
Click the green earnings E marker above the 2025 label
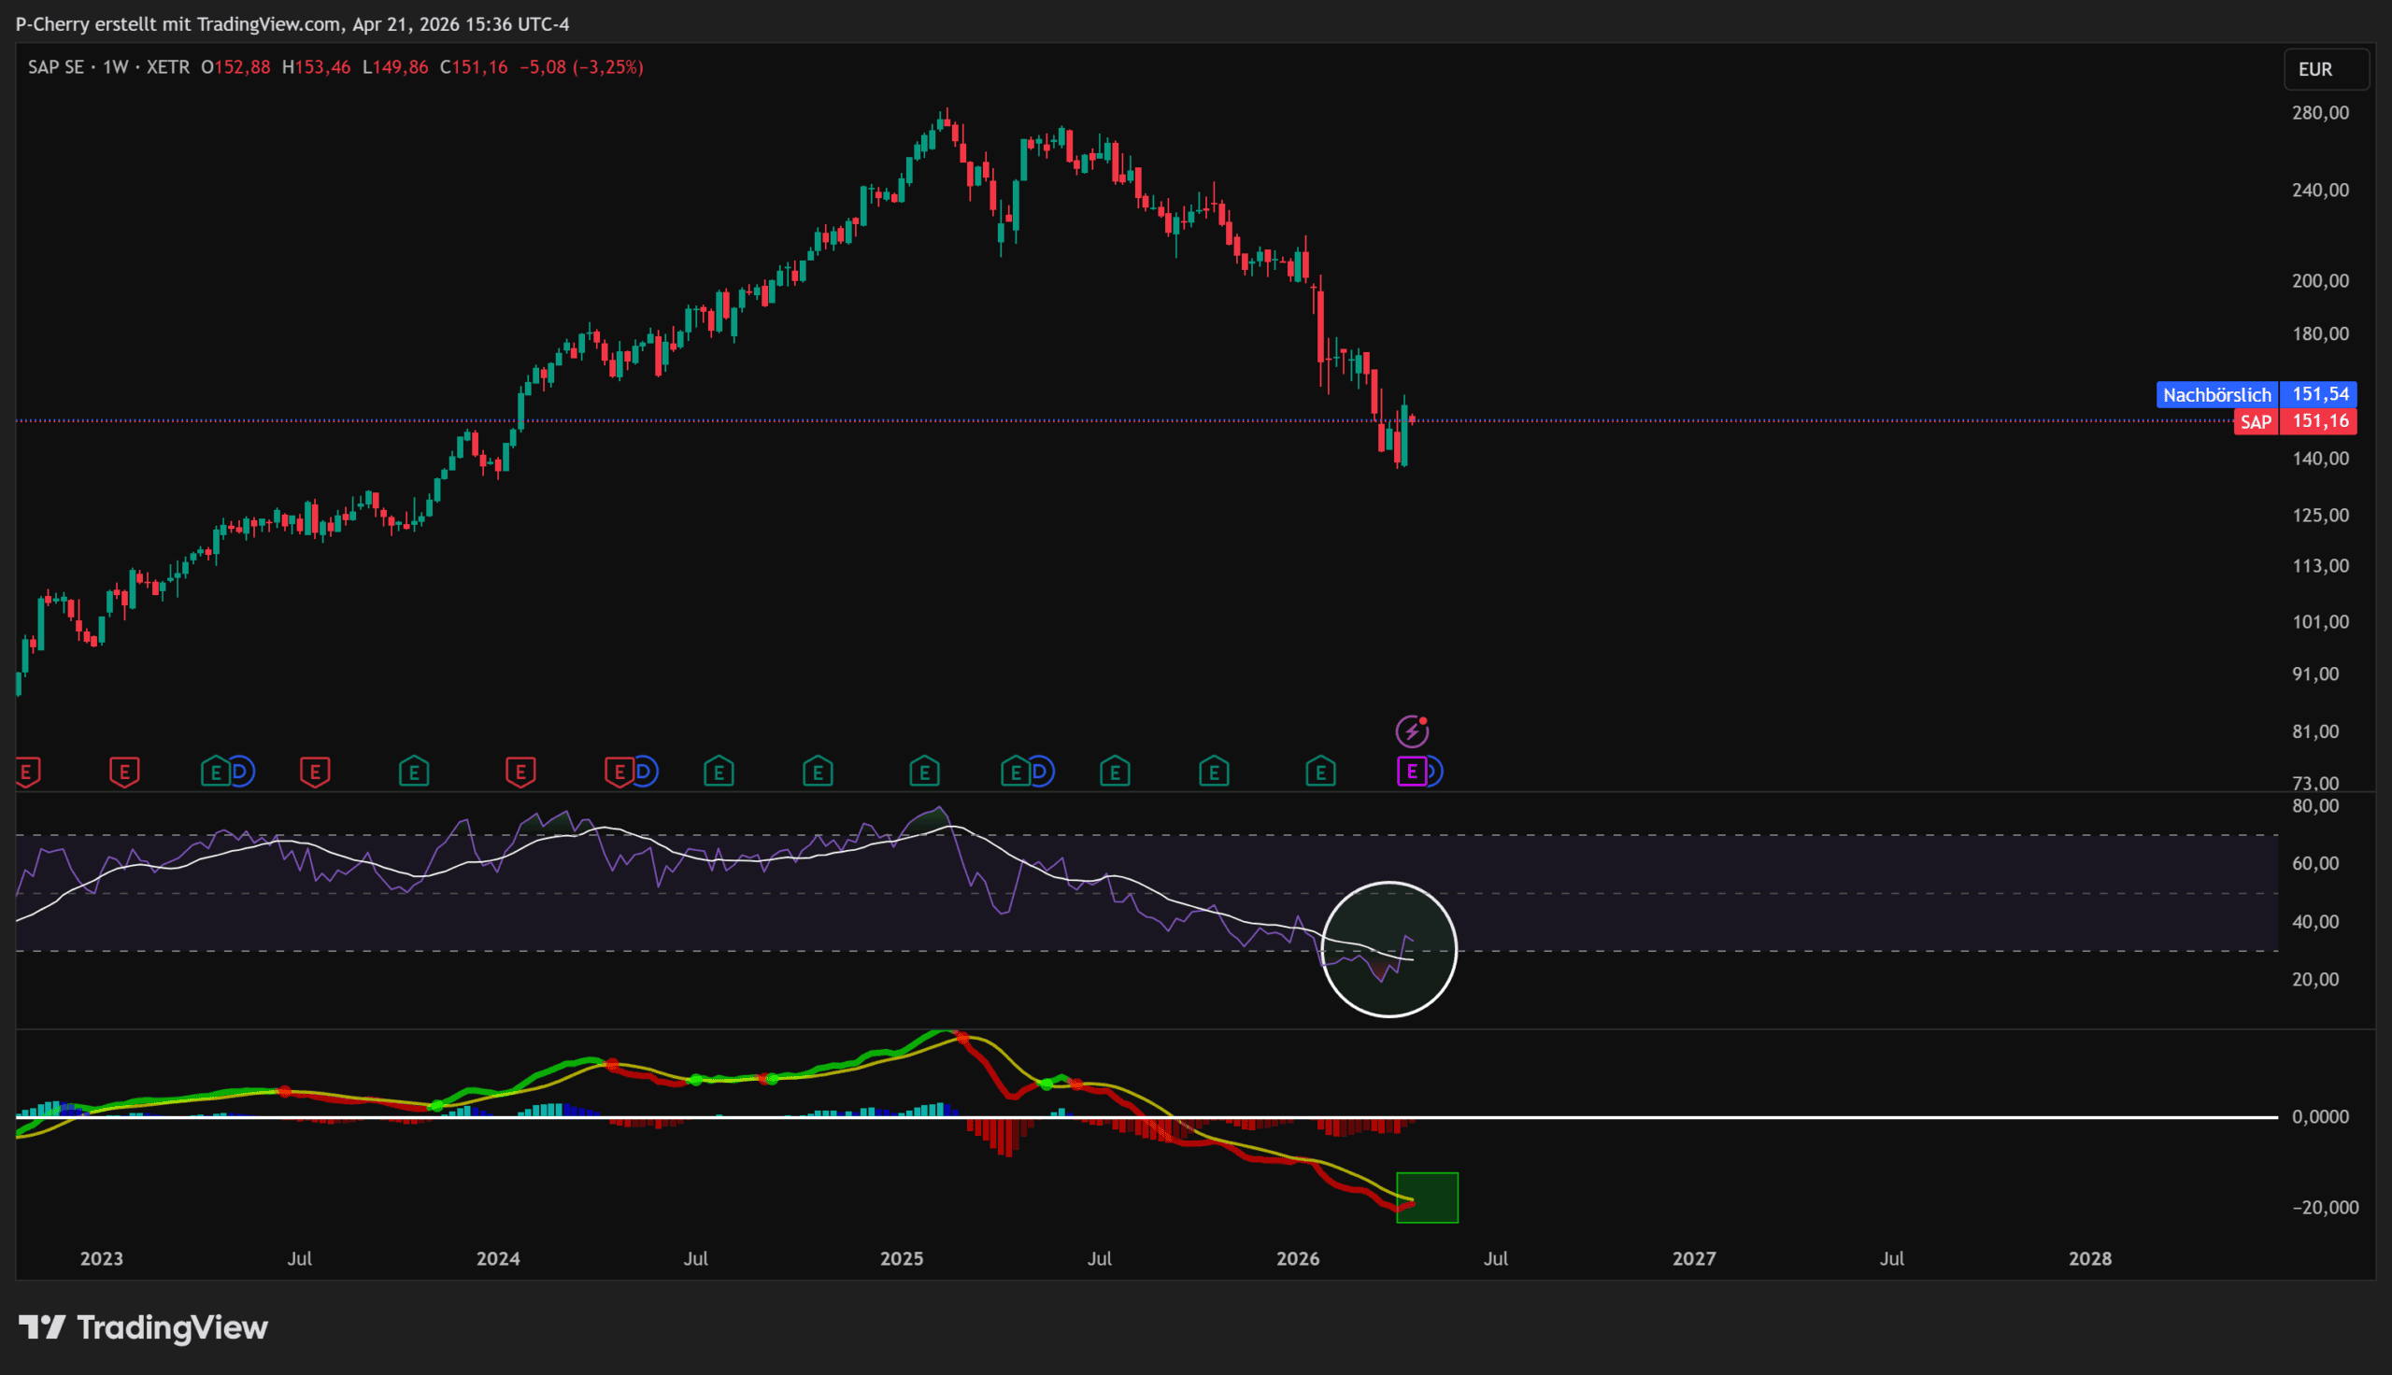tap(923, 772)
